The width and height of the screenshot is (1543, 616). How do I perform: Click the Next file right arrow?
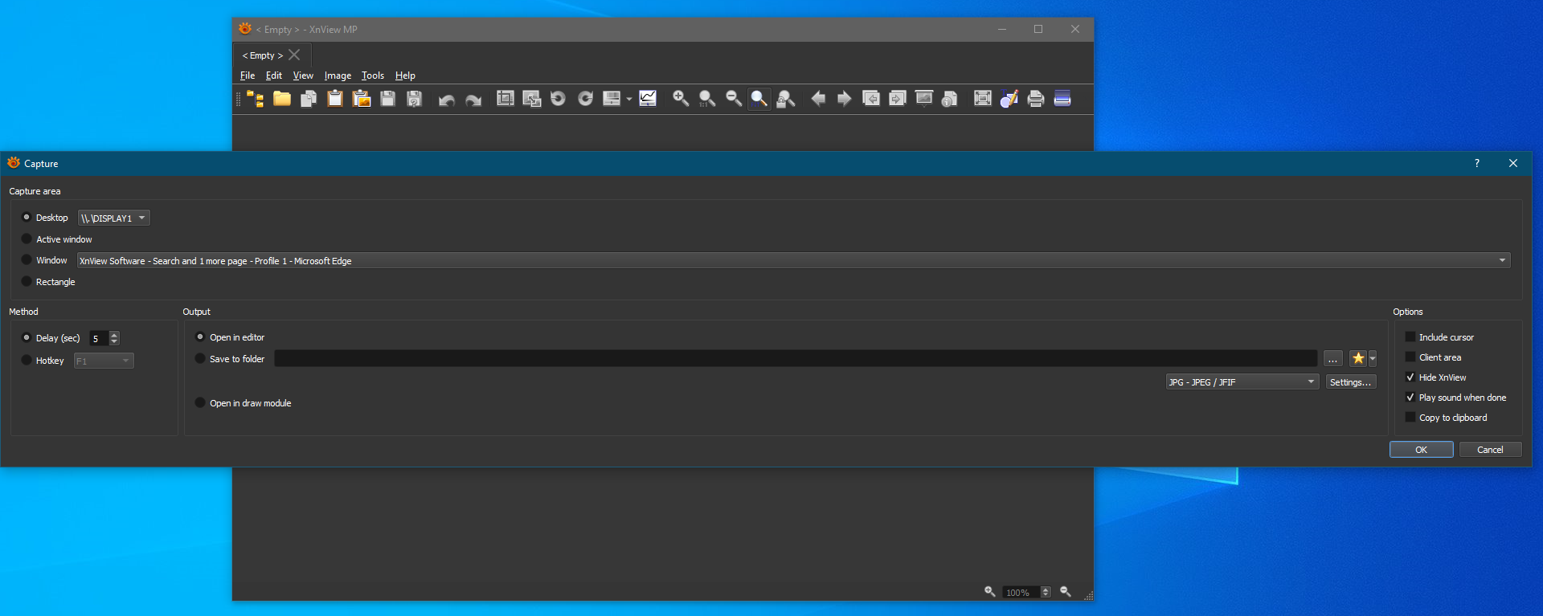(845, 99)
